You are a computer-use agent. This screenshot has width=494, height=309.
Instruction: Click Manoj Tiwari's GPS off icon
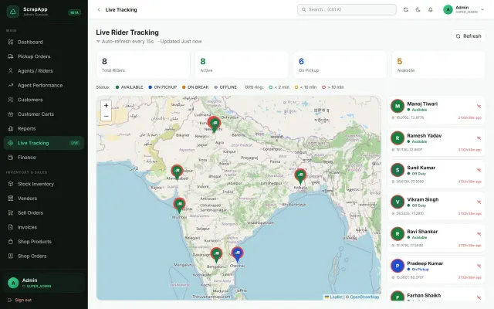(x=479, y=107)
